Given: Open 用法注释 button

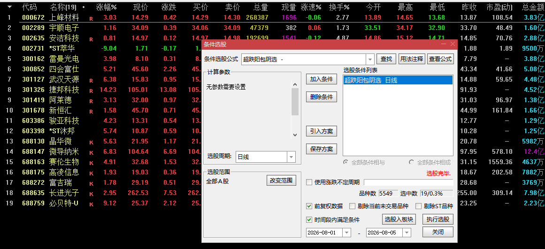Looking at the screenshot, I should pos(412,59).
